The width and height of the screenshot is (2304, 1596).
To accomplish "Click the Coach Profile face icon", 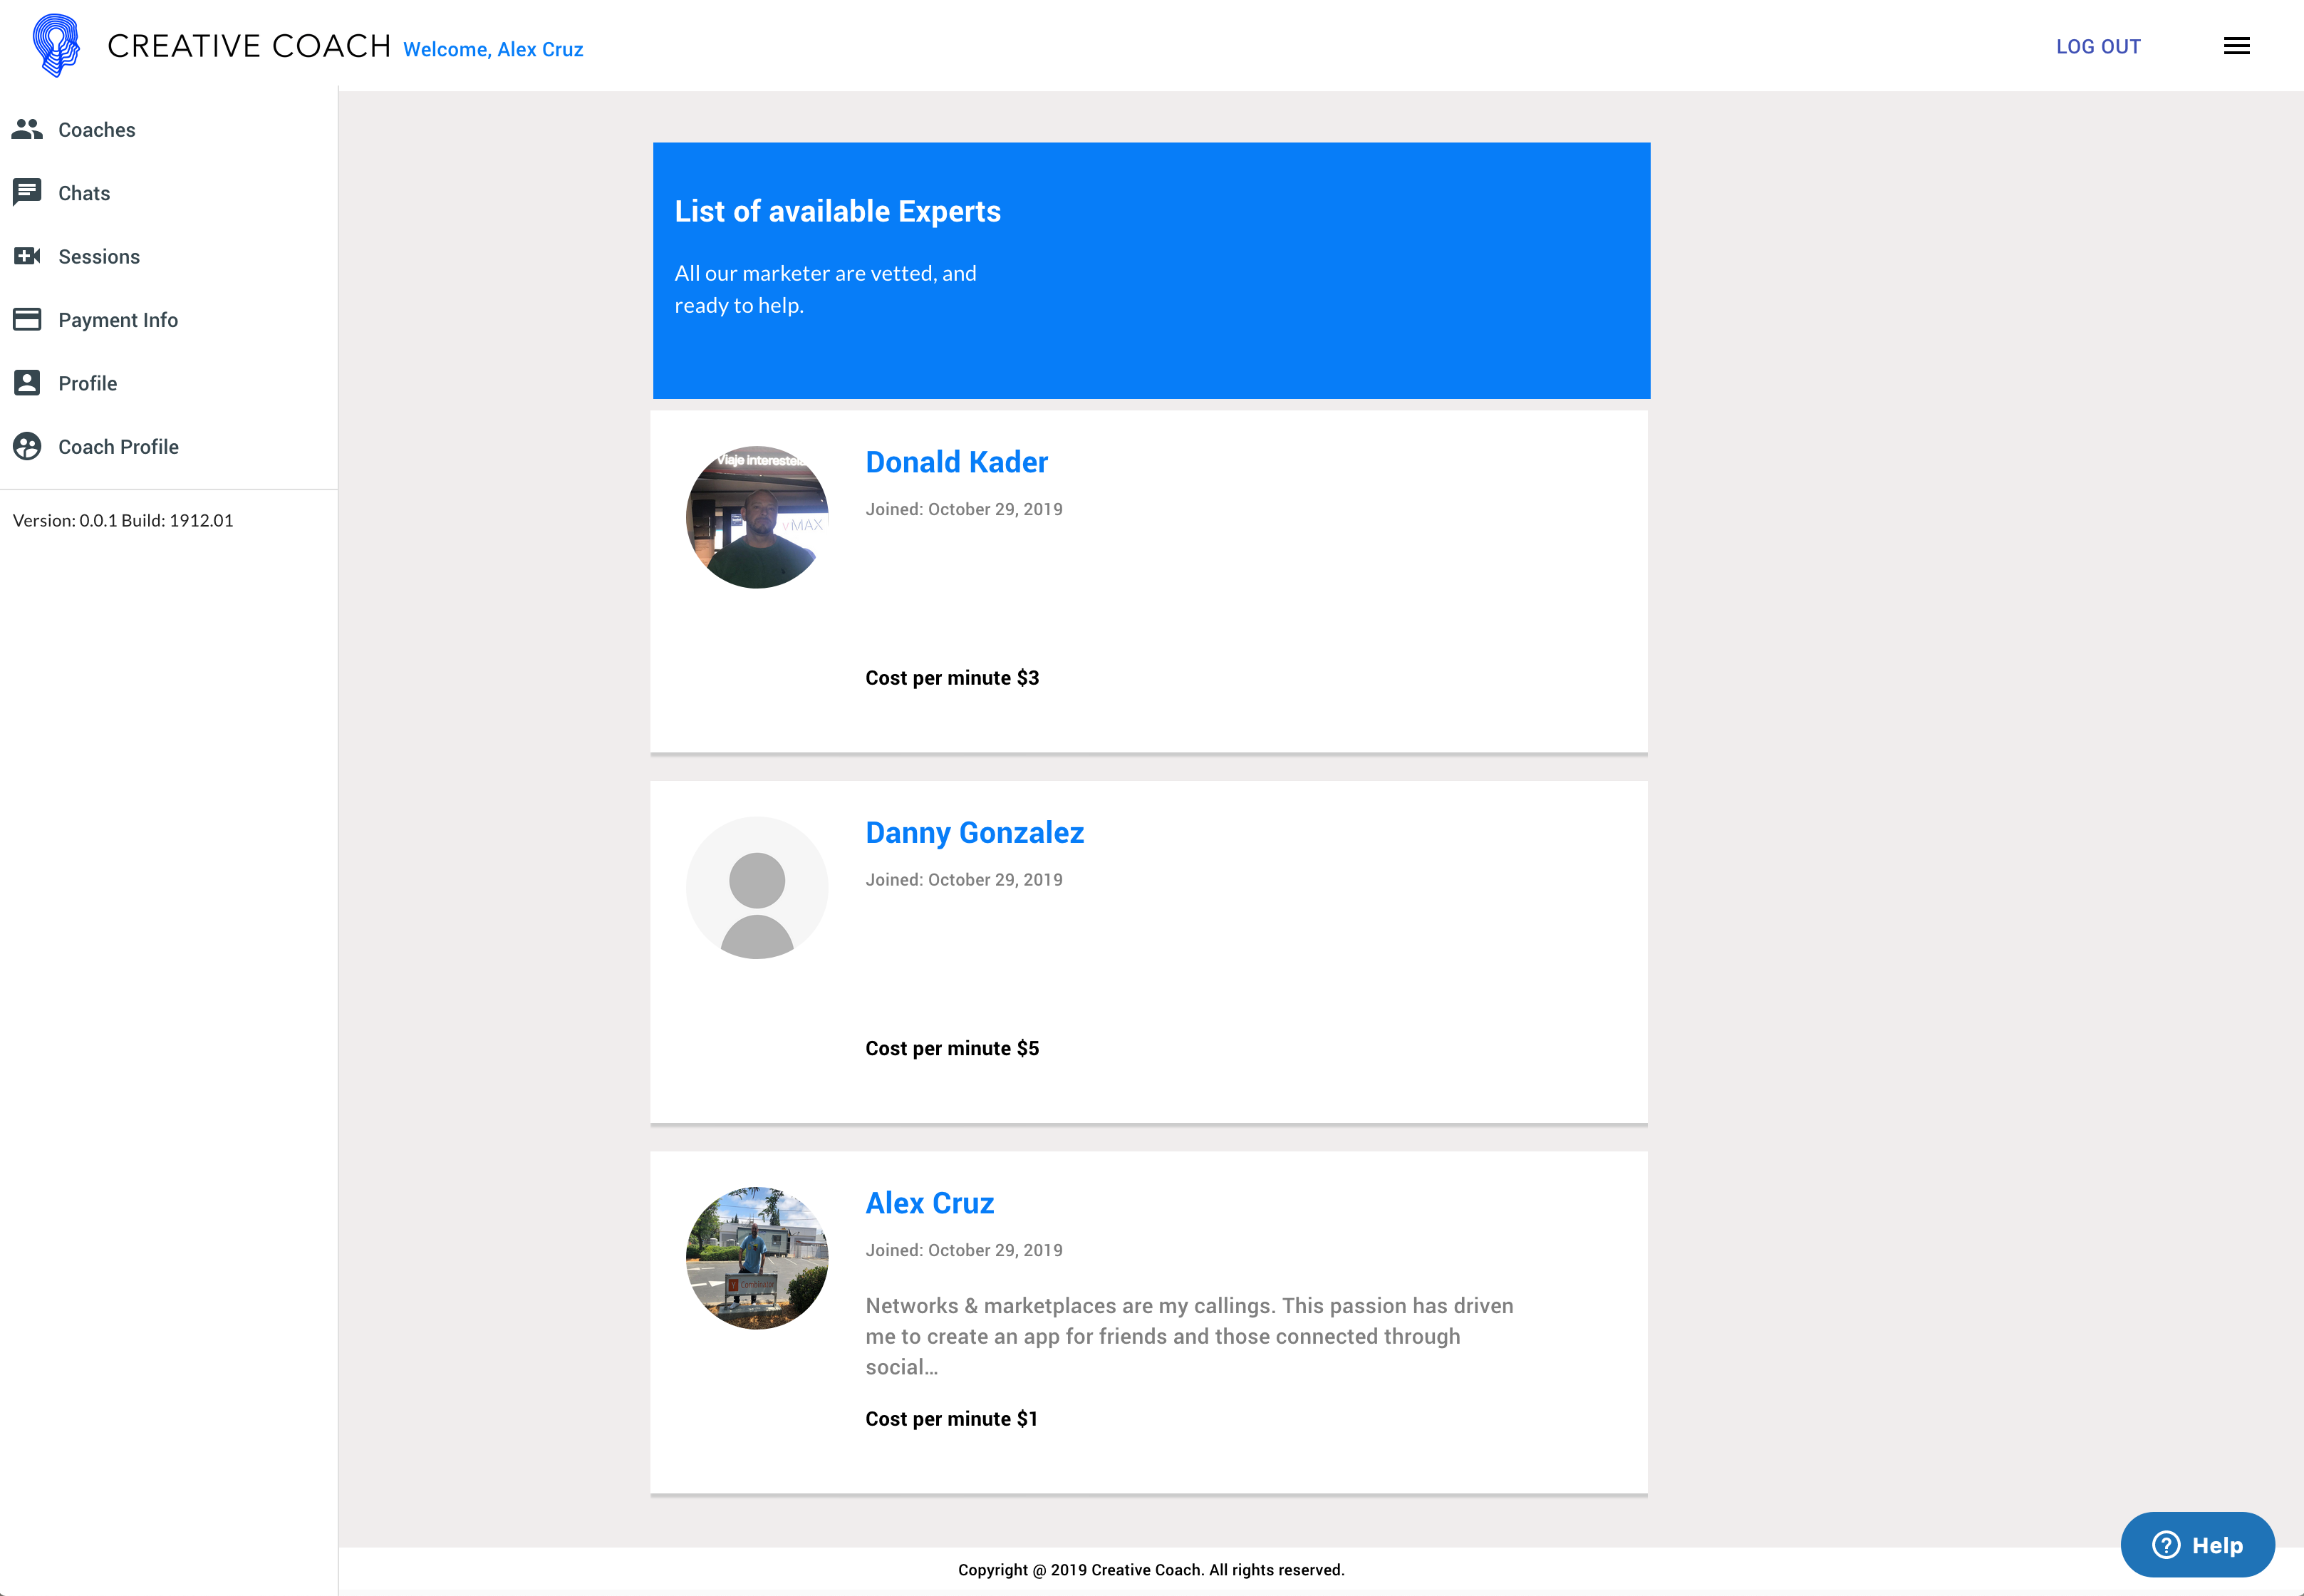I will 27,446.
